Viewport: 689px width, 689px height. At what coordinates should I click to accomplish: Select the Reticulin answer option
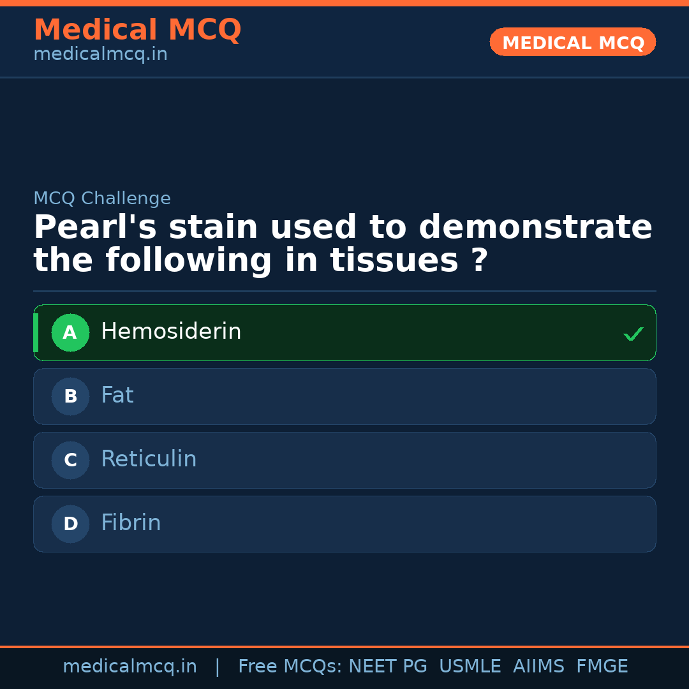coord(344,460)
